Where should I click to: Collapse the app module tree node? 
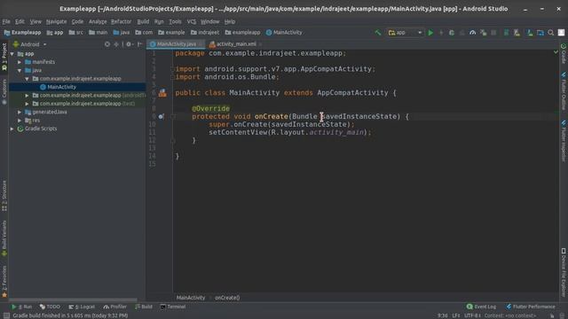coord(12,54)
